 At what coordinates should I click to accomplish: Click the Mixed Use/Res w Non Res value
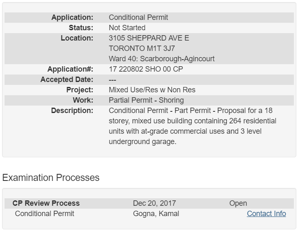pos(152,90)
